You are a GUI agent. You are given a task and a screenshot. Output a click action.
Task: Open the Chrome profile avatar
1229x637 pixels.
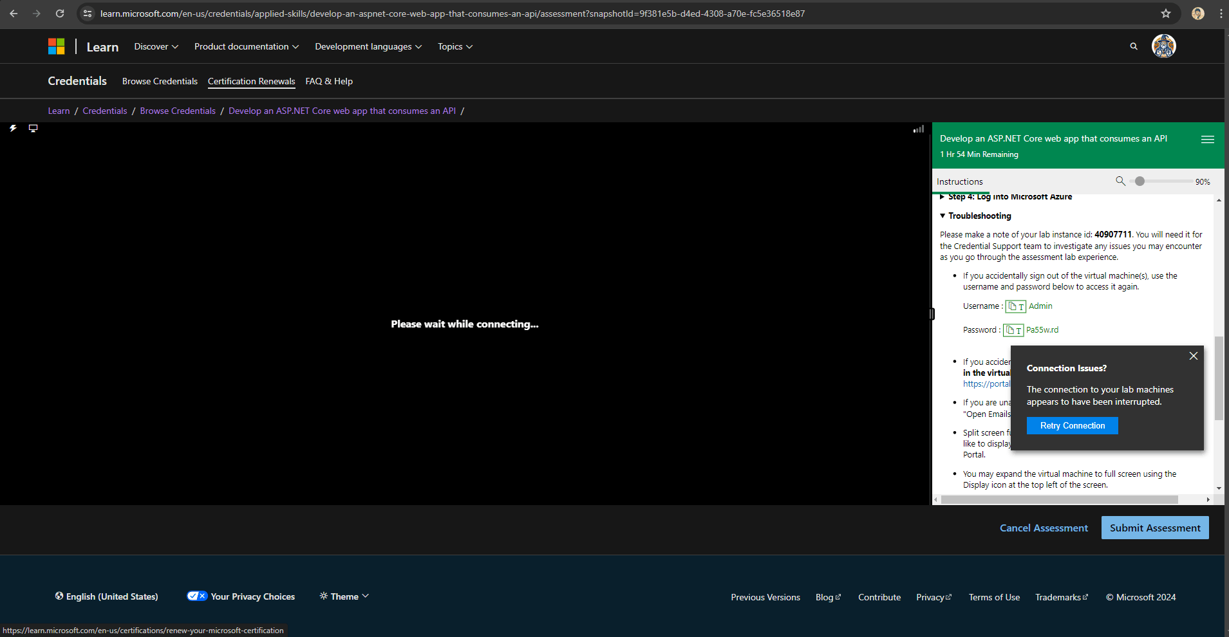[x=1198, y=14]
